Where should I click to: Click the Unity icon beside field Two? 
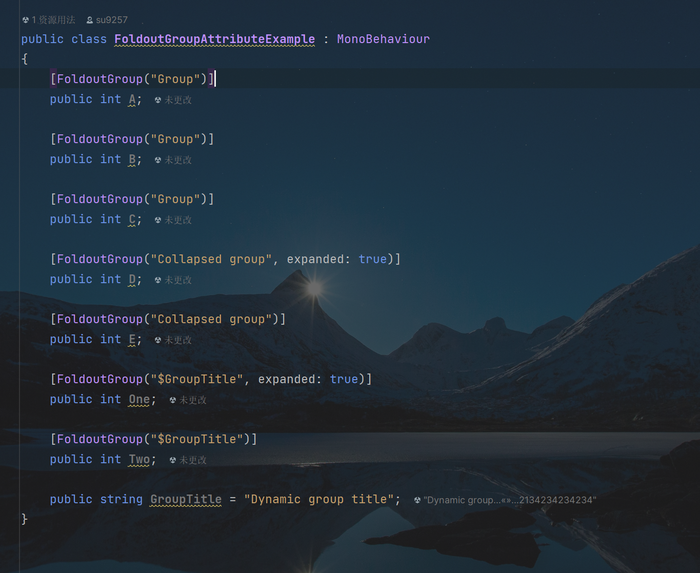click(173, 460)
